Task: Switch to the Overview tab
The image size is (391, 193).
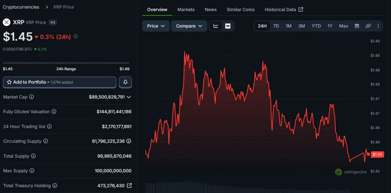Action: [x=157, y=9]
